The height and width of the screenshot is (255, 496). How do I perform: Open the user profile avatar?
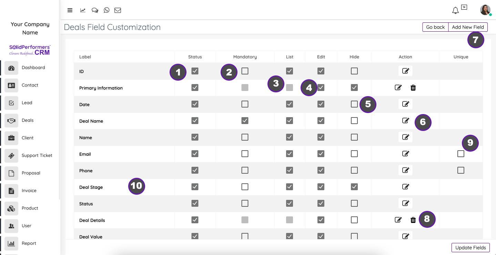(485, 10)
